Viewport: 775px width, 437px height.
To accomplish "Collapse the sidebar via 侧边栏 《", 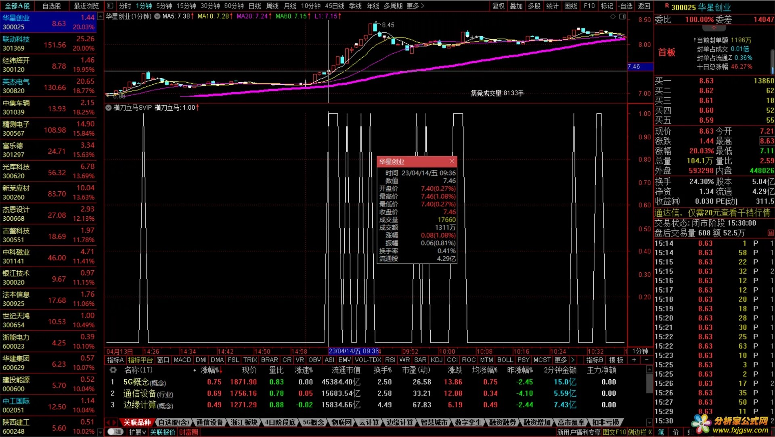I will coord(640,432).
